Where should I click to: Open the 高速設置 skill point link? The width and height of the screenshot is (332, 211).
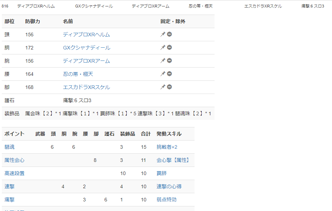[14, 173]
